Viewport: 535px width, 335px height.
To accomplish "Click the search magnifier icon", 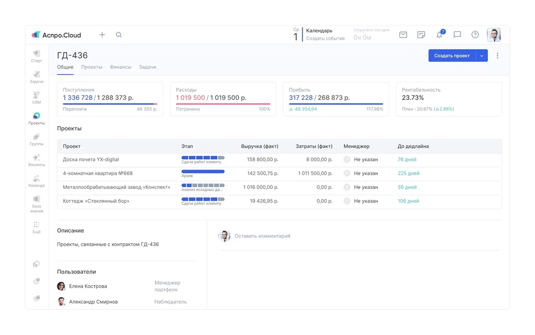I will tap(119, 35).
